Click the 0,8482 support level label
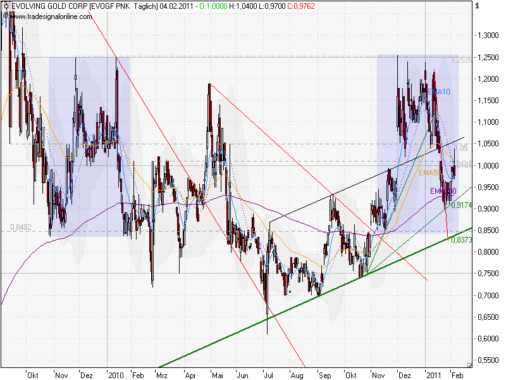The image size is (506, 380). [x=21, y=227]
